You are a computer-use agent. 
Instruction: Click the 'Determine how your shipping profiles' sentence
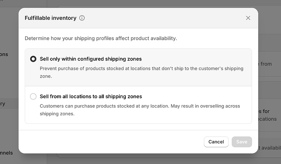coord(101,39)
